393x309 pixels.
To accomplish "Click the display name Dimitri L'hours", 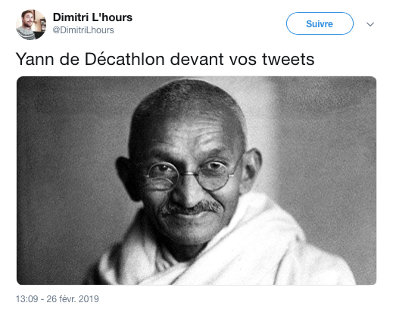I will pyautogui.click(x=92, y=17).
